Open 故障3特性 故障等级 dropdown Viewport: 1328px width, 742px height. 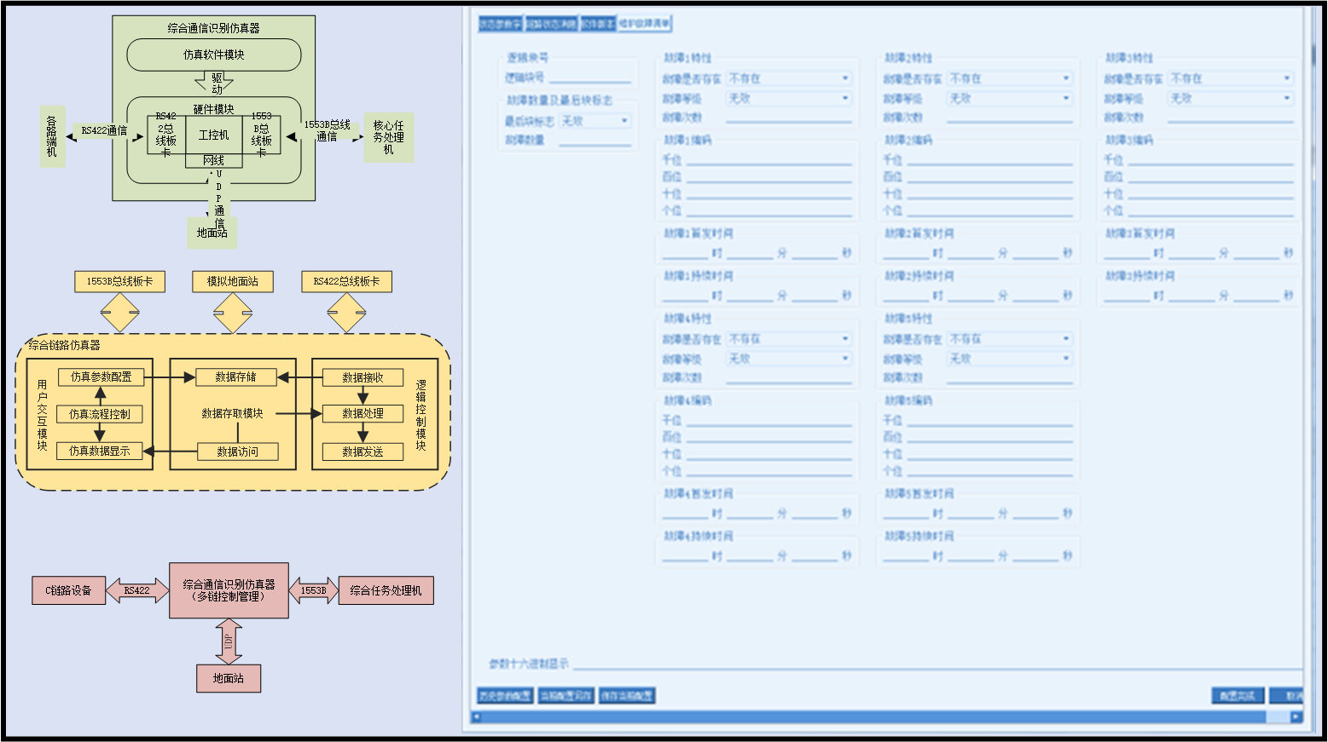click(1232, 99)
